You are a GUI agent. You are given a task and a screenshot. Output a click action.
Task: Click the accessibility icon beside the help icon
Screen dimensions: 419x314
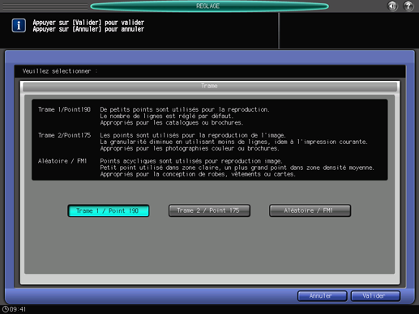tap(392, 6)
